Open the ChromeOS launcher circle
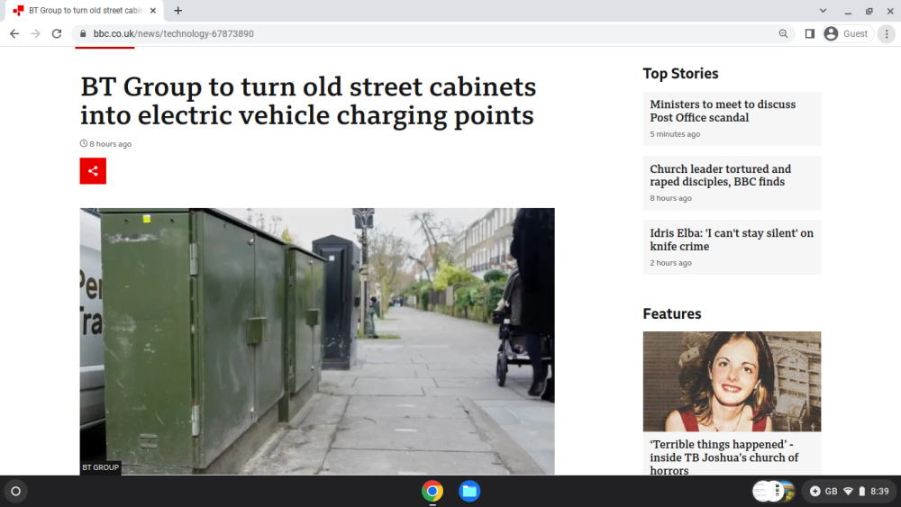 coord(16,491)
